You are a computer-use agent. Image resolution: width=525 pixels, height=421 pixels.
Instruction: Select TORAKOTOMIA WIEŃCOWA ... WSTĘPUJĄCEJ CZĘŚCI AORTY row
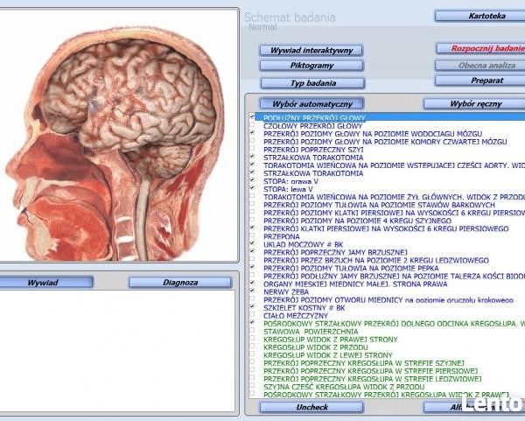point(394,165)
